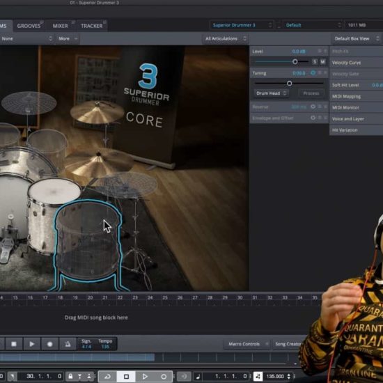Open the More dropdown menu
The height and width of the screenshot is (383, 383).
[x=68, y=38]
